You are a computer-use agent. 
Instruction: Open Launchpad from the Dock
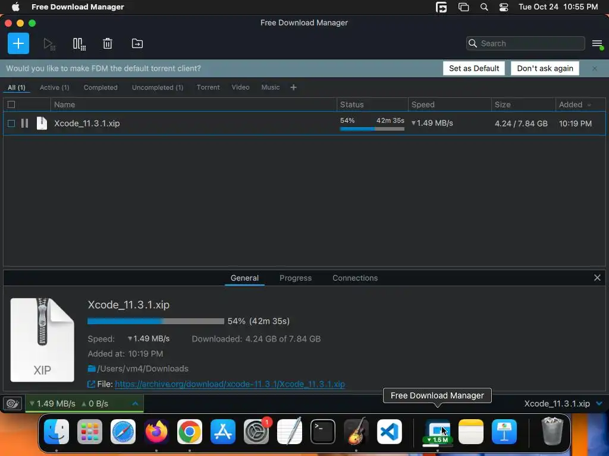tap(90, 432)
